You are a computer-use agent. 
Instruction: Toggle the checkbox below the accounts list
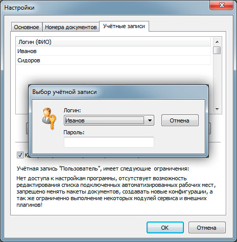(20, 155)
